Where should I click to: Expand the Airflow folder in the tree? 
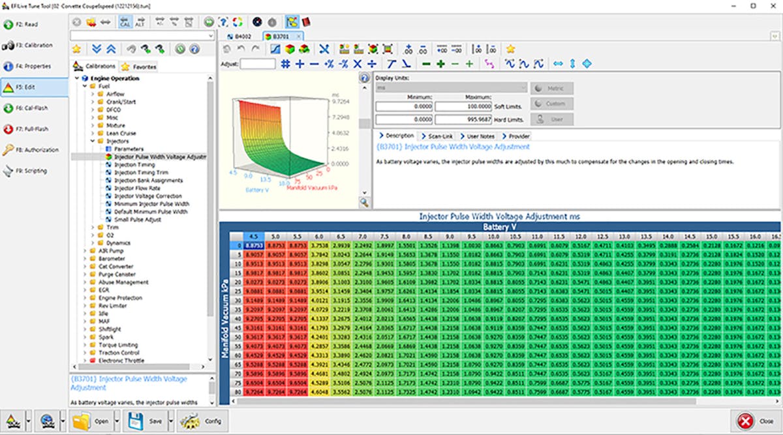[93, 94]
